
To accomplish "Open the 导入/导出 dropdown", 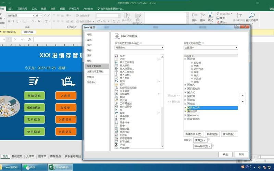I will [x=202, y=146].
